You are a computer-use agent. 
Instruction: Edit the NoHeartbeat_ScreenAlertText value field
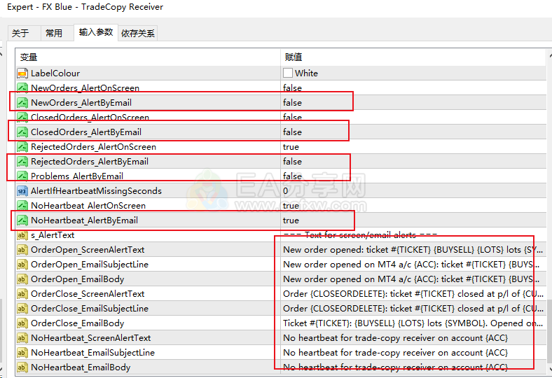pyautogui.click(x=413, y=338)
